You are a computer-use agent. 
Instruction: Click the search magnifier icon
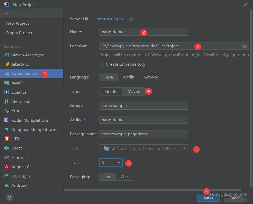tap(6, 14)
